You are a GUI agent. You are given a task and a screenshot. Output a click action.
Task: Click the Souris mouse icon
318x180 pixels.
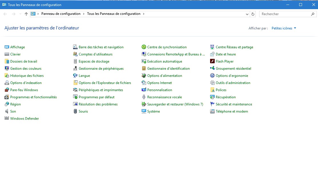click(75, 111)
